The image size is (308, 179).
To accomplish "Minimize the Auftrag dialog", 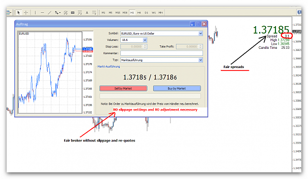I will (192, 24).
